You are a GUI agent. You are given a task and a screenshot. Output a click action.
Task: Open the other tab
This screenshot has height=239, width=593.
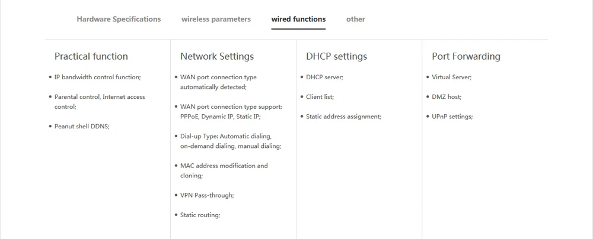pos(355,20)
